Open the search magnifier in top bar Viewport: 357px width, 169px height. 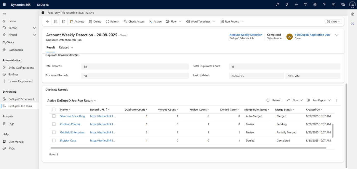(277, 5)
